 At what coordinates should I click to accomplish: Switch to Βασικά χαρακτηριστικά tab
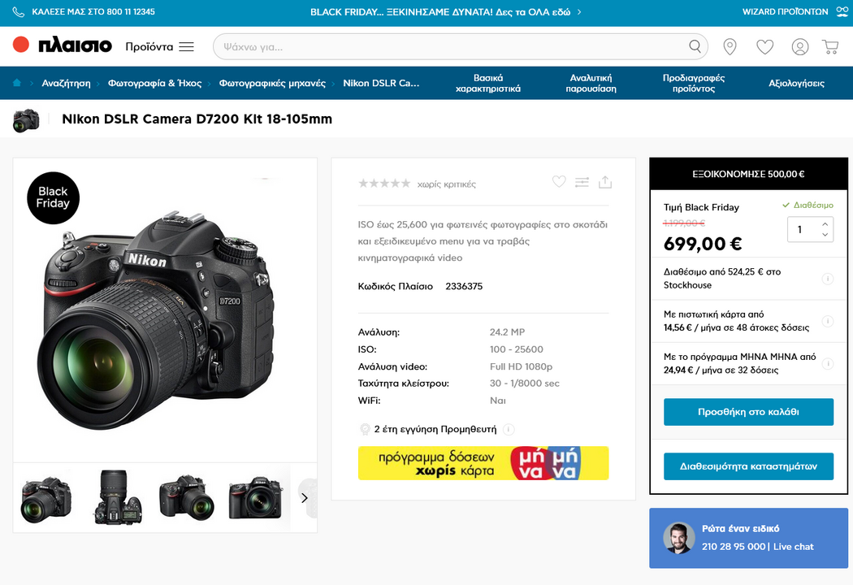[488, 83]
